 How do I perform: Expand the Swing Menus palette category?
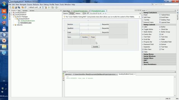click(143, 54)
